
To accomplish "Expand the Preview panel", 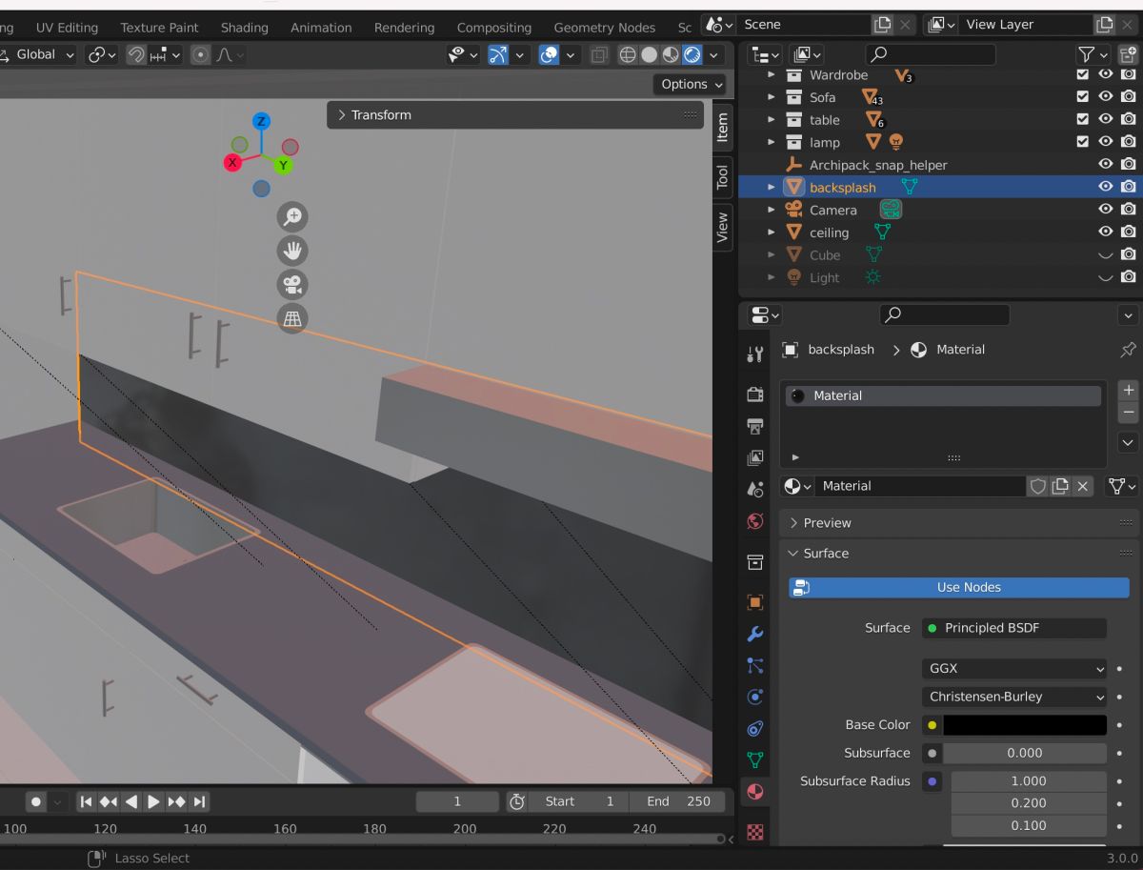I will tap(959, 523).
